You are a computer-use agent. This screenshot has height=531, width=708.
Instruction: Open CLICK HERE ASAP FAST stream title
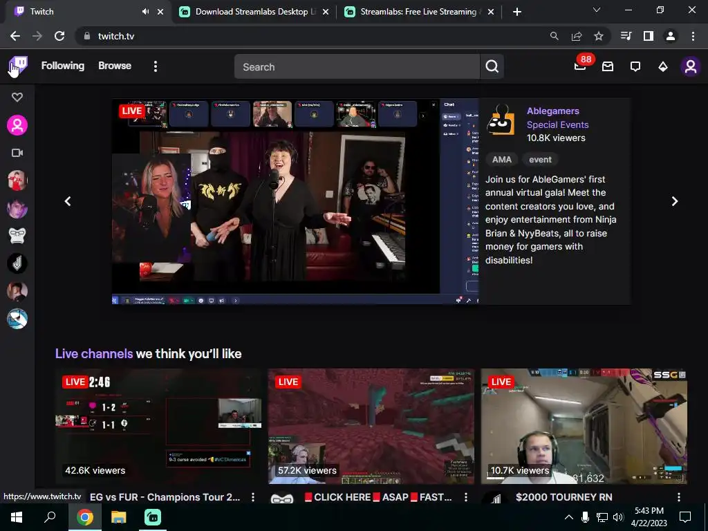pos(378,497)
